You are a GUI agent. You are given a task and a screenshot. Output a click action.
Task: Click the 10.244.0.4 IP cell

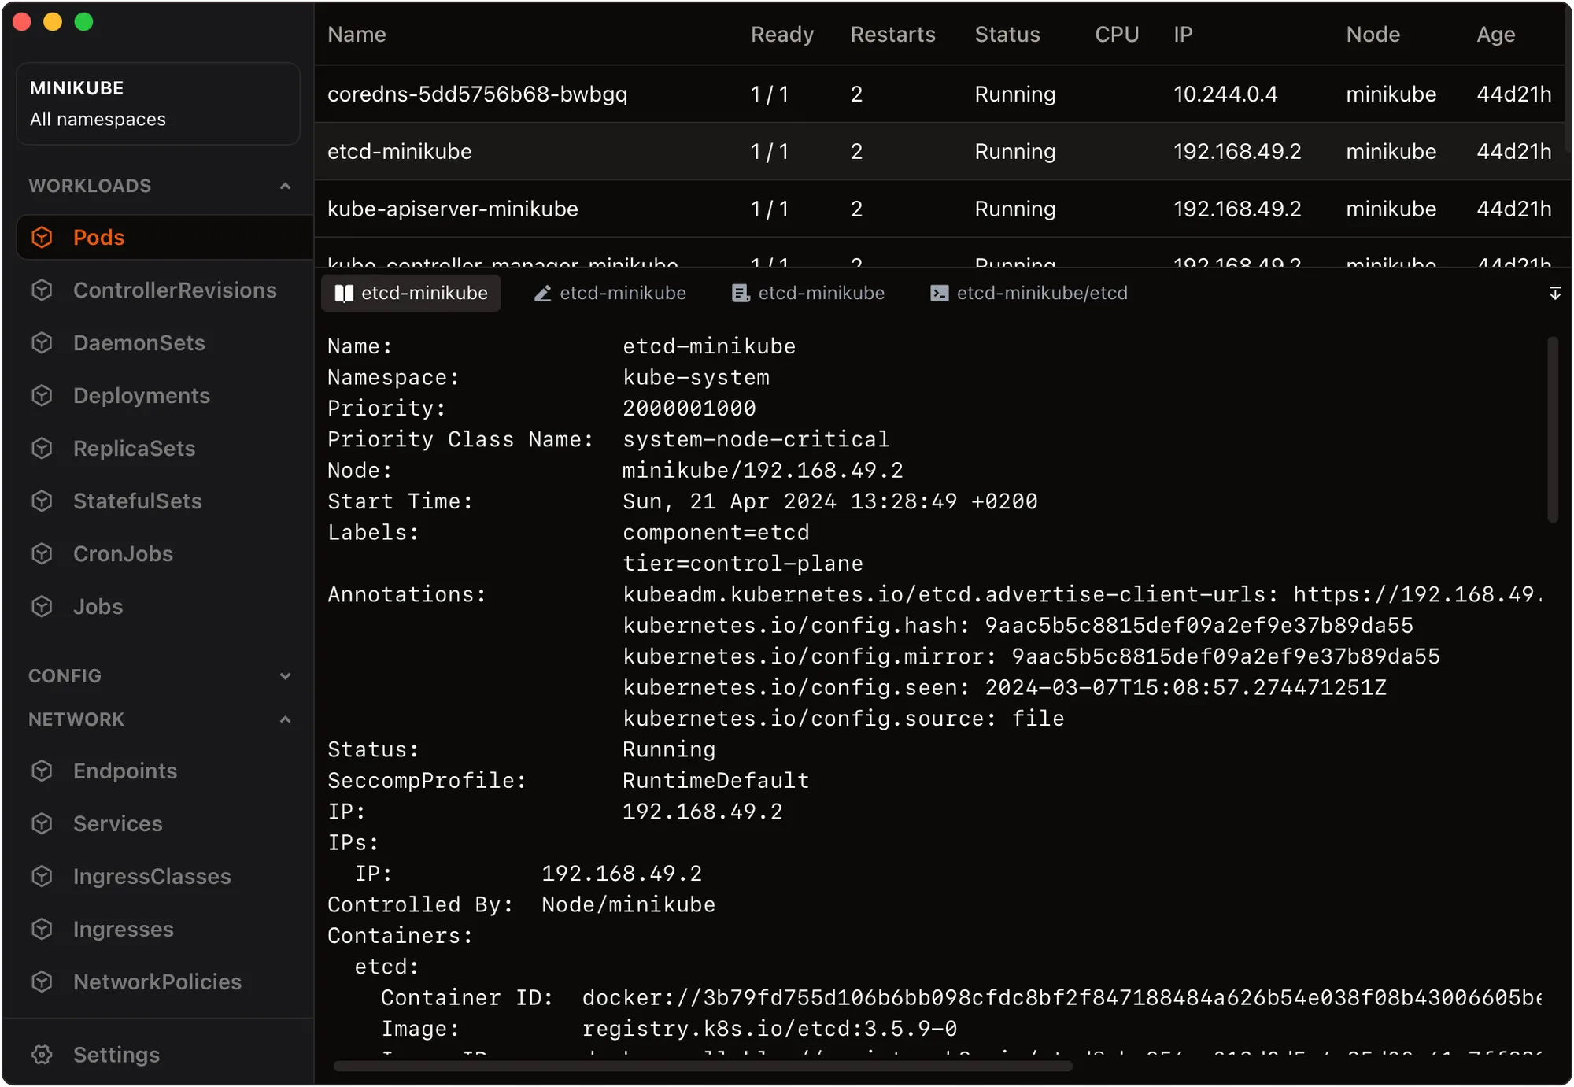pyautogui.click(x=1225, y=94)
